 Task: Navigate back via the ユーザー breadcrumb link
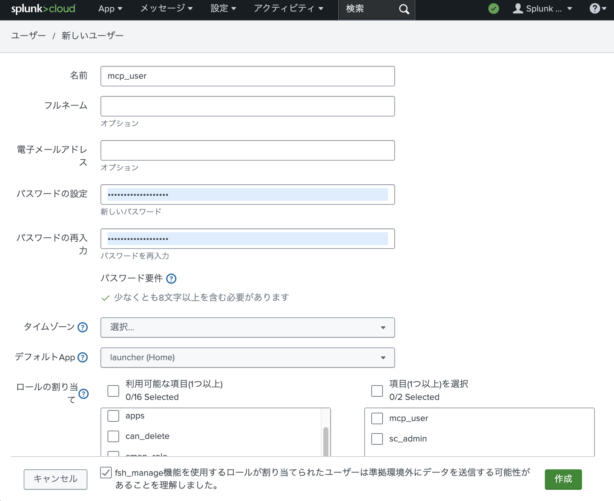click(28, 35)
